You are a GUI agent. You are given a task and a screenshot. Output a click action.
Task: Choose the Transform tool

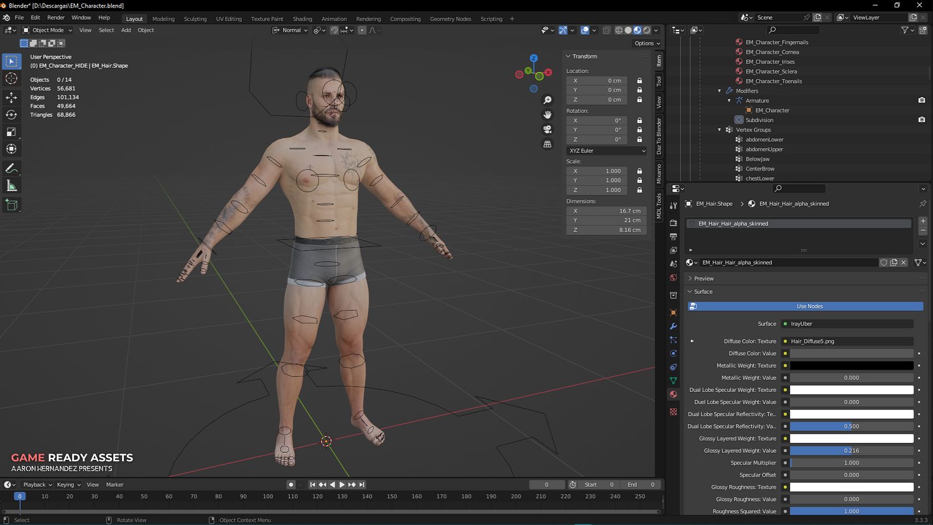click(x=11, y=149)
